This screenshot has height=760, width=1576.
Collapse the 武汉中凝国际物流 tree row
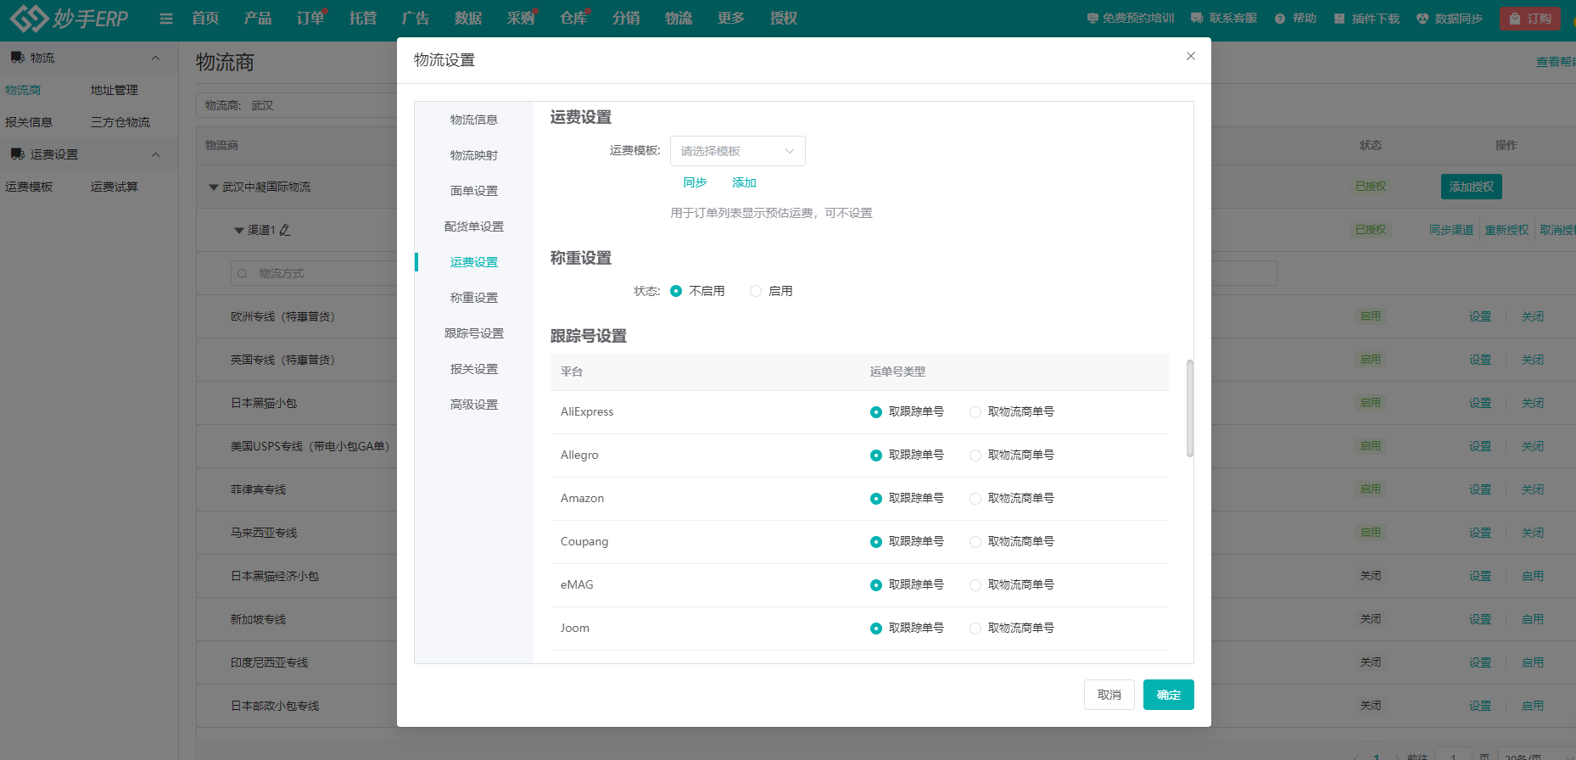click(214, 187)
